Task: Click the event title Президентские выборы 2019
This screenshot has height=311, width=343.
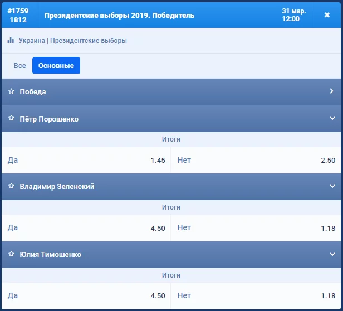Action: point(119,16)
